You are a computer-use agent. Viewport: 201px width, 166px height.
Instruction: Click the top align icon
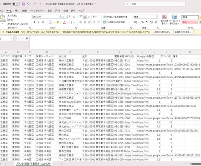pyautogui.click(x=80, y=17)
